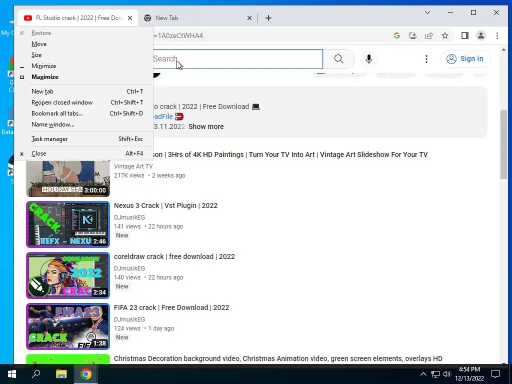Click the Chrome profile avatar icon

point(480,35)
